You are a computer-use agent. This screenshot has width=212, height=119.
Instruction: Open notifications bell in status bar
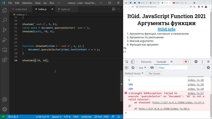click(x=119, y=117)
